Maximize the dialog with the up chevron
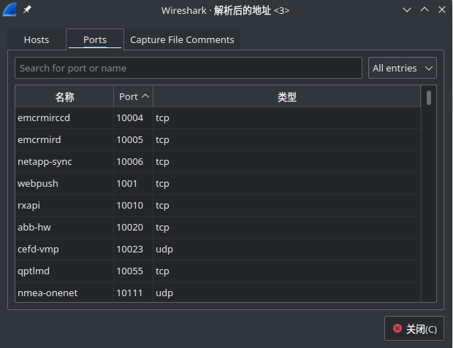 coord(425,9)
